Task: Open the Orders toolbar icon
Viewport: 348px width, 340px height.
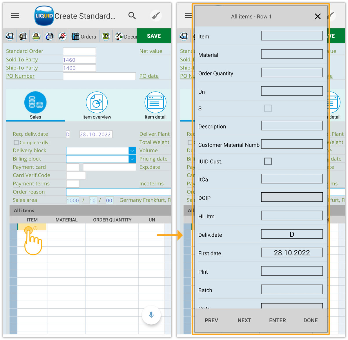Action: tap(84, 36)
